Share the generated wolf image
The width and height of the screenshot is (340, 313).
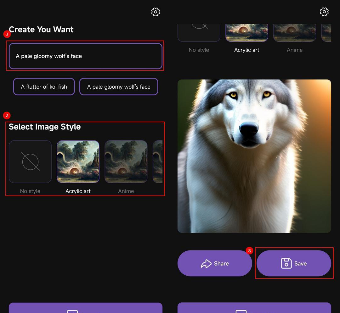[x=215, y=263]
